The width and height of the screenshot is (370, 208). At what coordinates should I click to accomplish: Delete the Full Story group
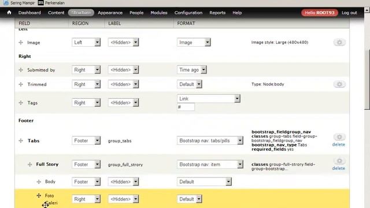click(x=338, y=168)
